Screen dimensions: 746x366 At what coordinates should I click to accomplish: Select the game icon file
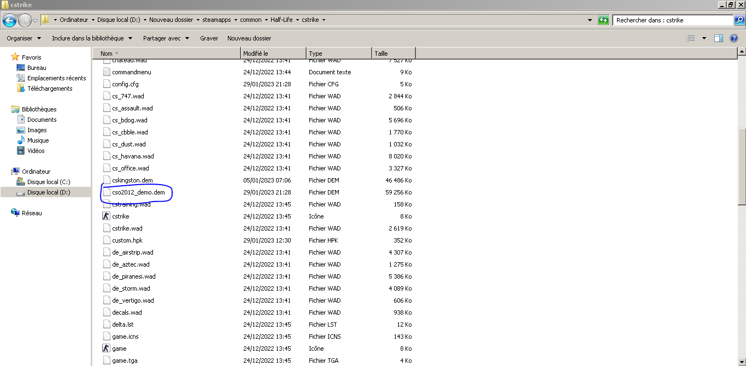(119, 349)
